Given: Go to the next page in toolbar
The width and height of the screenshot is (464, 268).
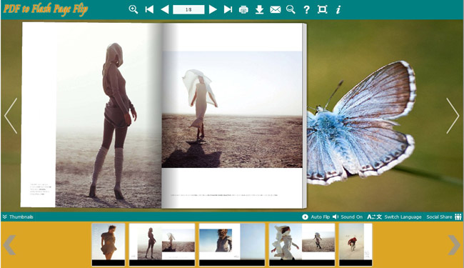Looking at the screenshot, I should (213, 9).
